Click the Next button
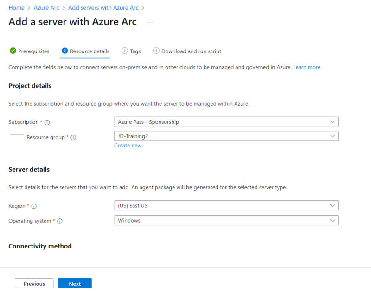This screenshot has width=371, height=293. pos(75,283)
